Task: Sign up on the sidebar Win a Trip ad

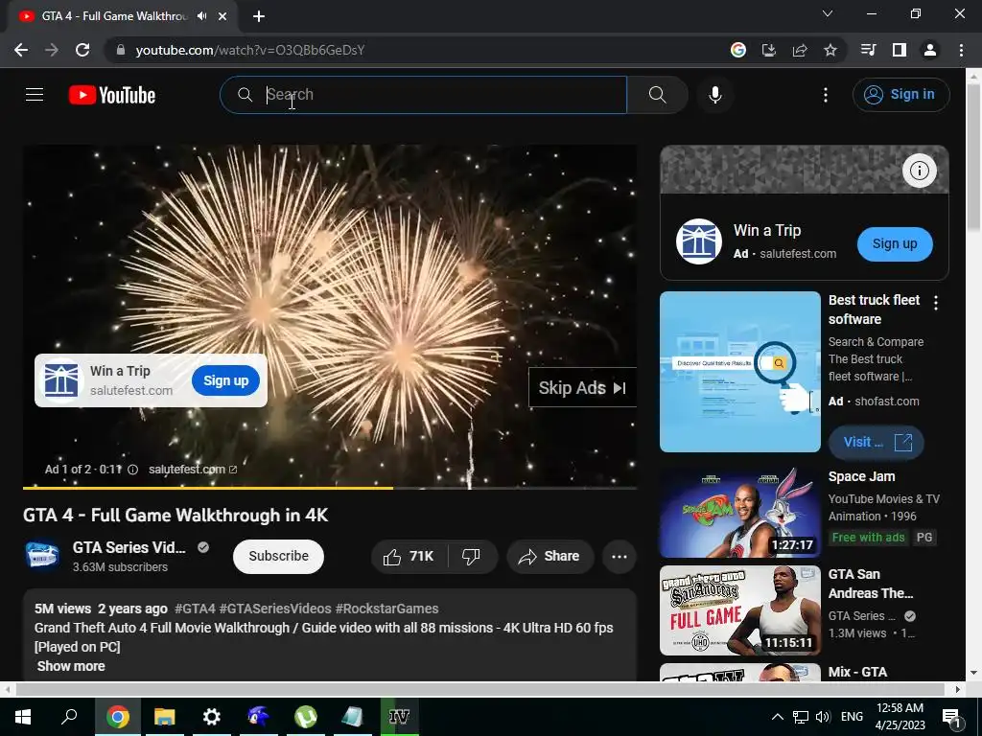Action: [x=895, y=243]
